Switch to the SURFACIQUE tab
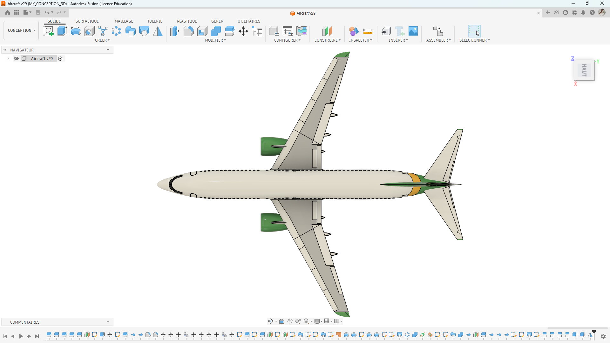This screenshot has width=610, height=343. [87, 21]
